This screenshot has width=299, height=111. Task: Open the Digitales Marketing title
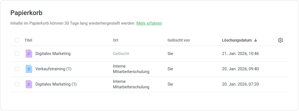point(53,54)
